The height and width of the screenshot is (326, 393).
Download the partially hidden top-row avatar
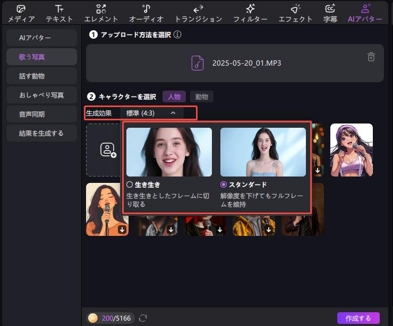tap(318, 170)
